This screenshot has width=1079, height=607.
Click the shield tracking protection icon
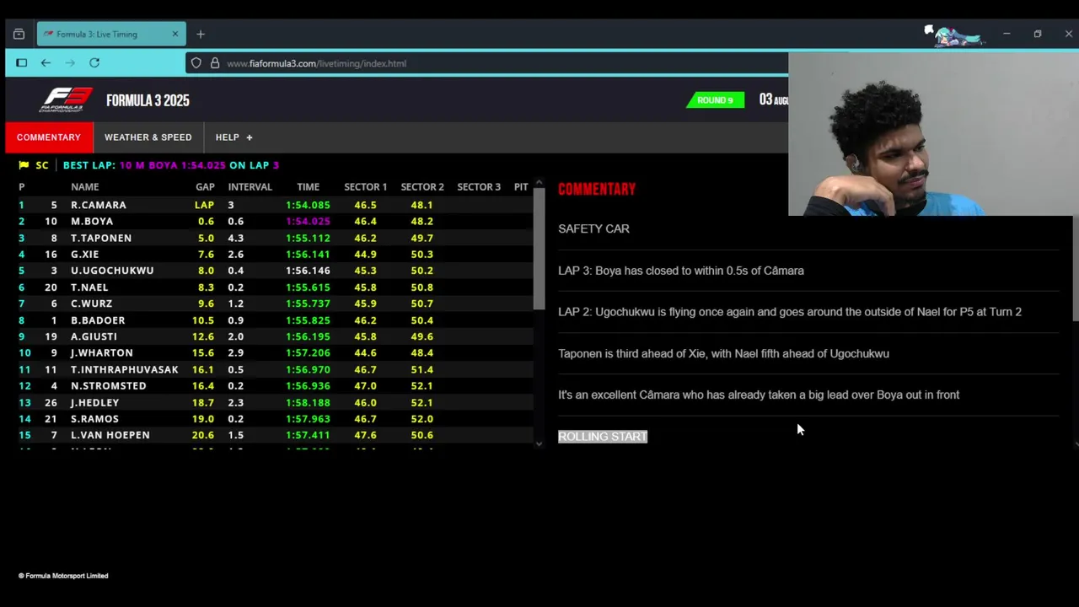click(x=196, y=63)
